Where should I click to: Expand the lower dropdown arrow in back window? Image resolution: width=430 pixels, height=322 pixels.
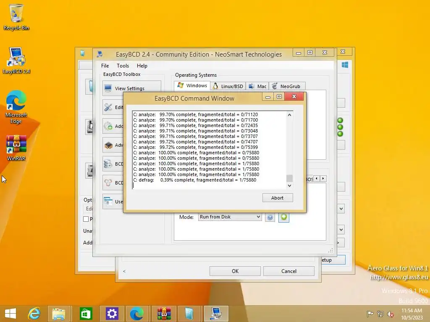click(x=341, y=229)
